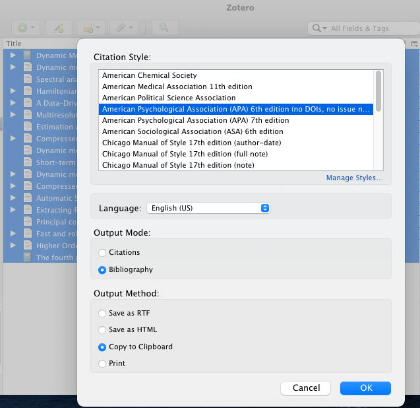420x408 pixels.
Task: Open the Add Attachment dropdown arrow
Action: (x=131, y=28)
